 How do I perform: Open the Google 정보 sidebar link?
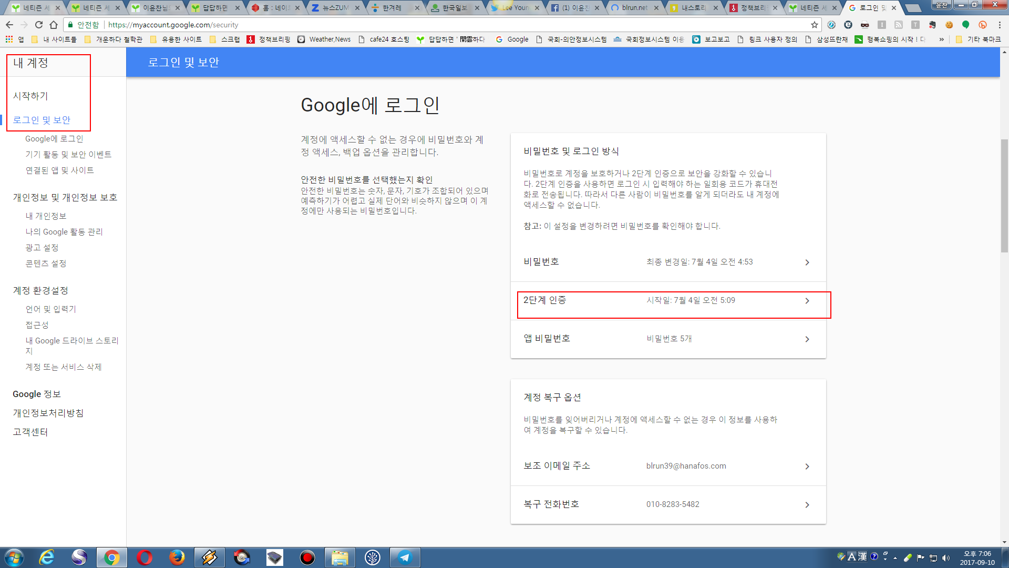coord(37,394)
